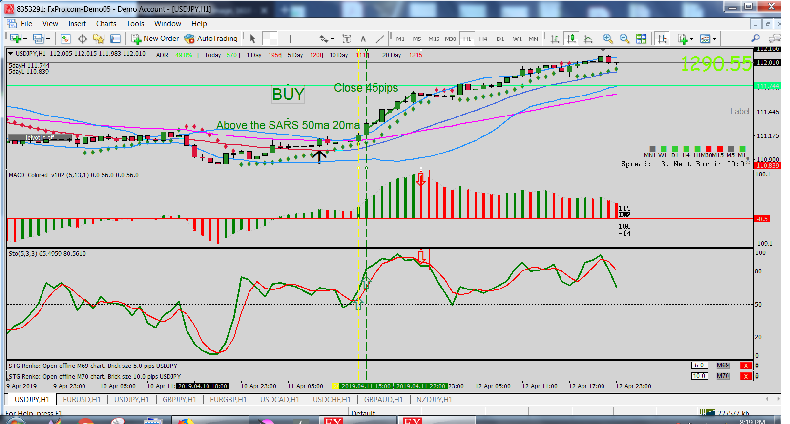790x424 pixels.
Task: Switch to line chart view
Action: pyautogui.click(x=588, y=39)
